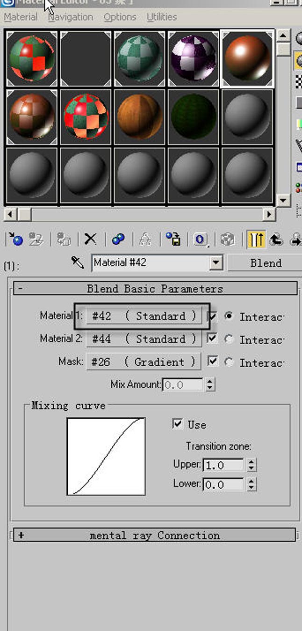Click the Make Unique icon

point(145,239)
